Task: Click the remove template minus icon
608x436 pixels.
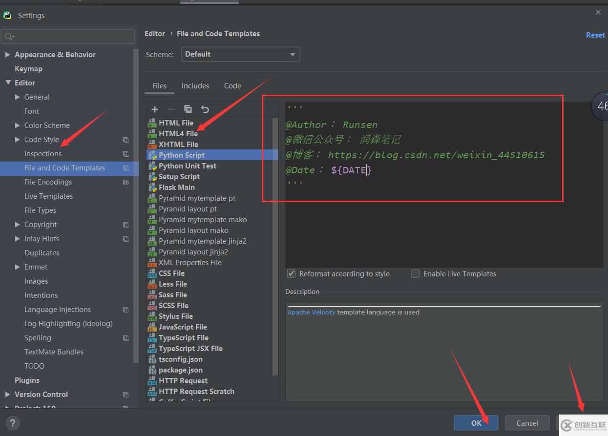Action: 171,109
